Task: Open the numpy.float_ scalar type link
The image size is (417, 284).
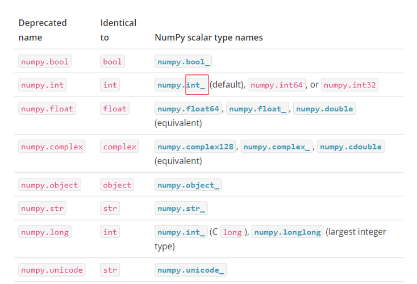Action: 257,108
